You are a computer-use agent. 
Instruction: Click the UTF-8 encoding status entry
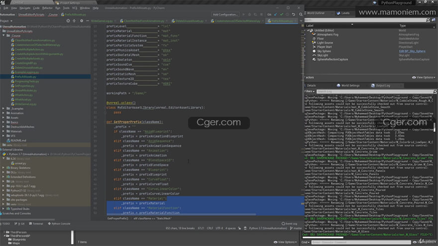point(219,228)
